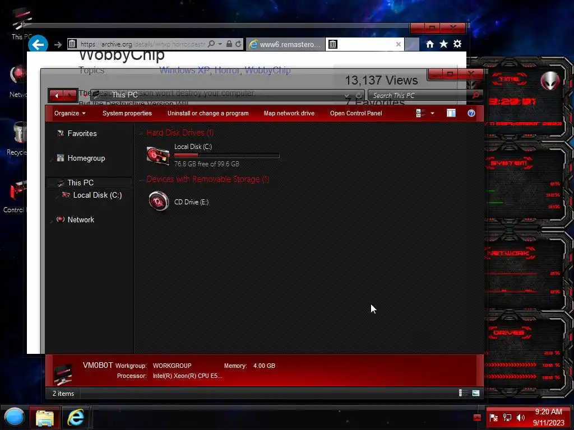Open the Start orb

(14, 417)
